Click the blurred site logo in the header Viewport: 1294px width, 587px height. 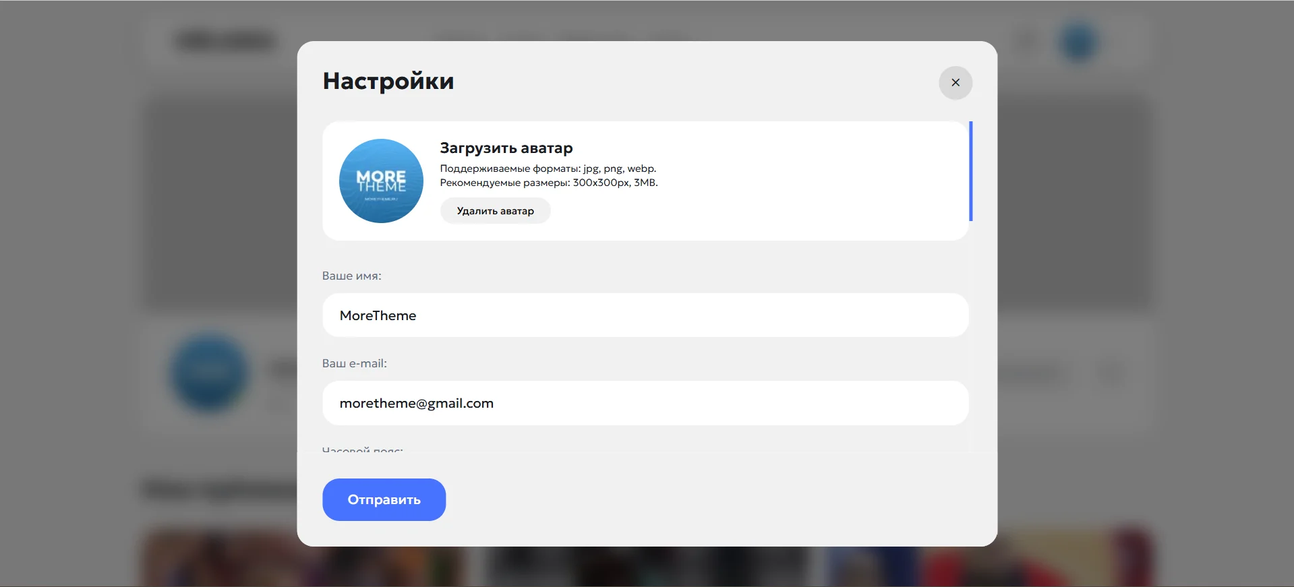click(226, 42)
